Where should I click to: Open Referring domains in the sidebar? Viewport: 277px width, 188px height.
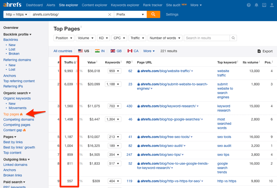point(17,60)
